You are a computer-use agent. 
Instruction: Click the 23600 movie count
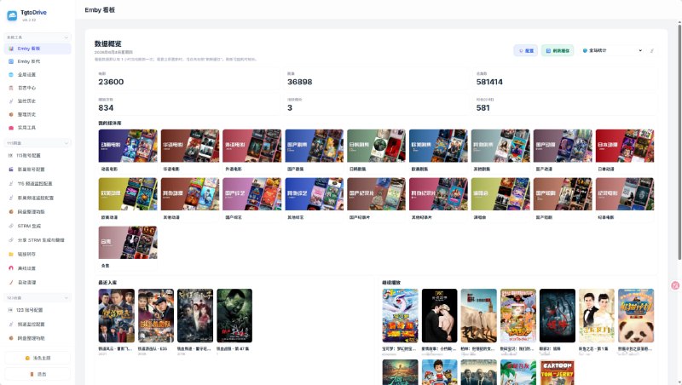[111, 82]
